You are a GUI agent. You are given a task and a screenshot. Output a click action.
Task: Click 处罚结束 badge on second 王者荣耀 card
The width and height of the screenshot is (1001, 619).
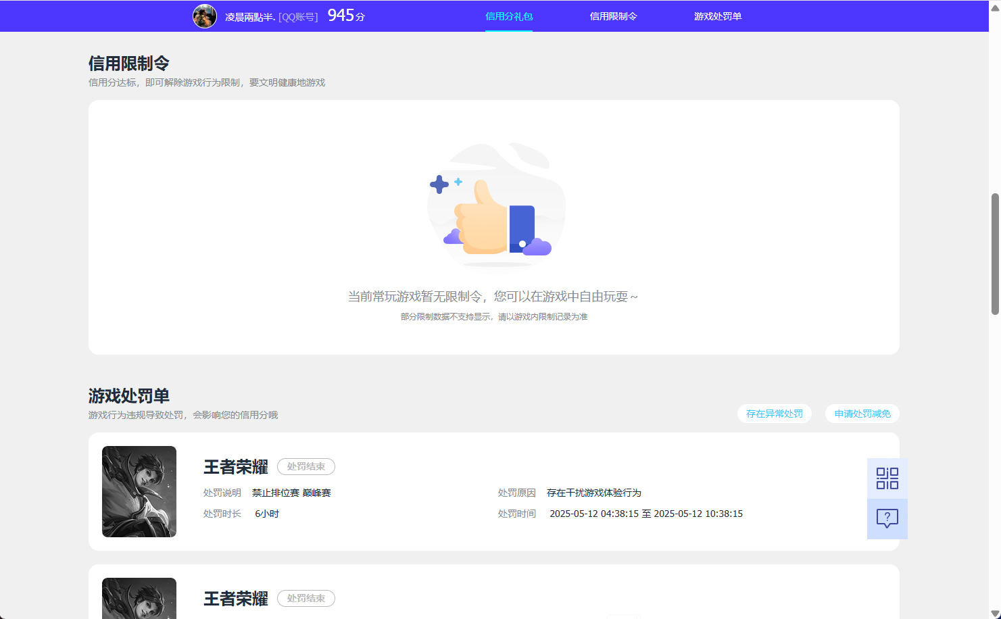306,598
